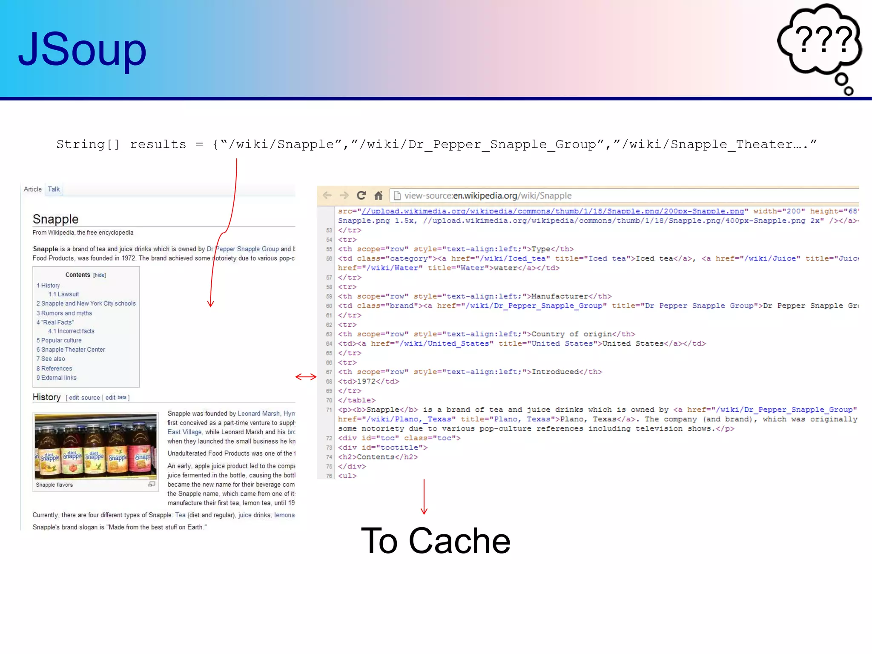The width and height of the screenshot is (872, 654).
Task: Click source line number 60
Action: click(329, 306)
